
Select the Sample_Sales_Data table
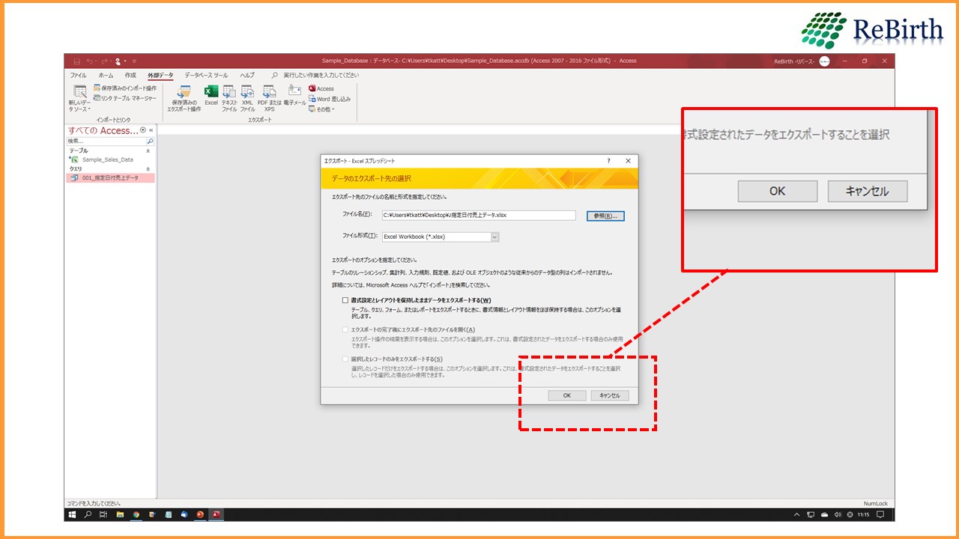click(x=107, y=159)
